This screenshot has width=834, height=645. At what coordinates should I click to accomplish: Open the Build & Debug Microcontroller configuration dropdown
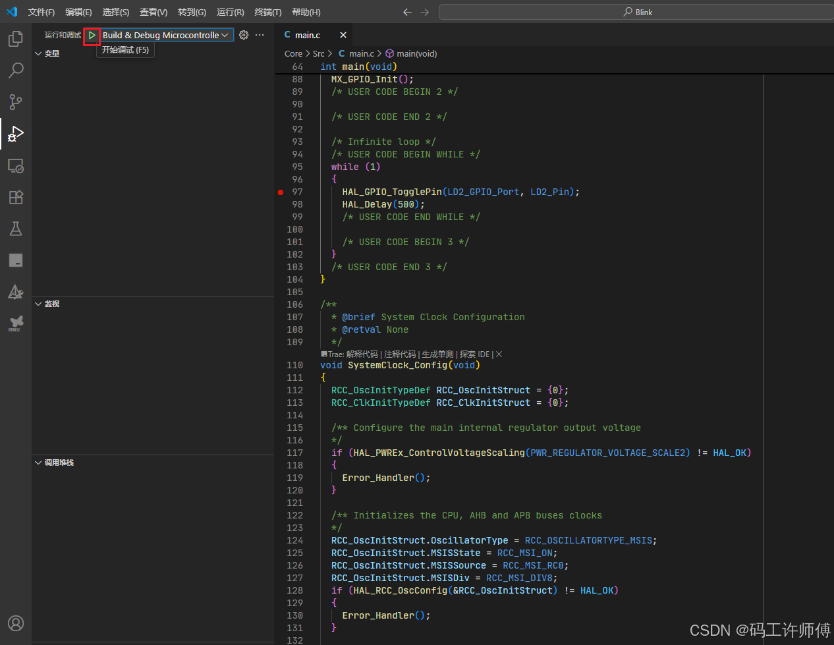click(x=166, y=35)
